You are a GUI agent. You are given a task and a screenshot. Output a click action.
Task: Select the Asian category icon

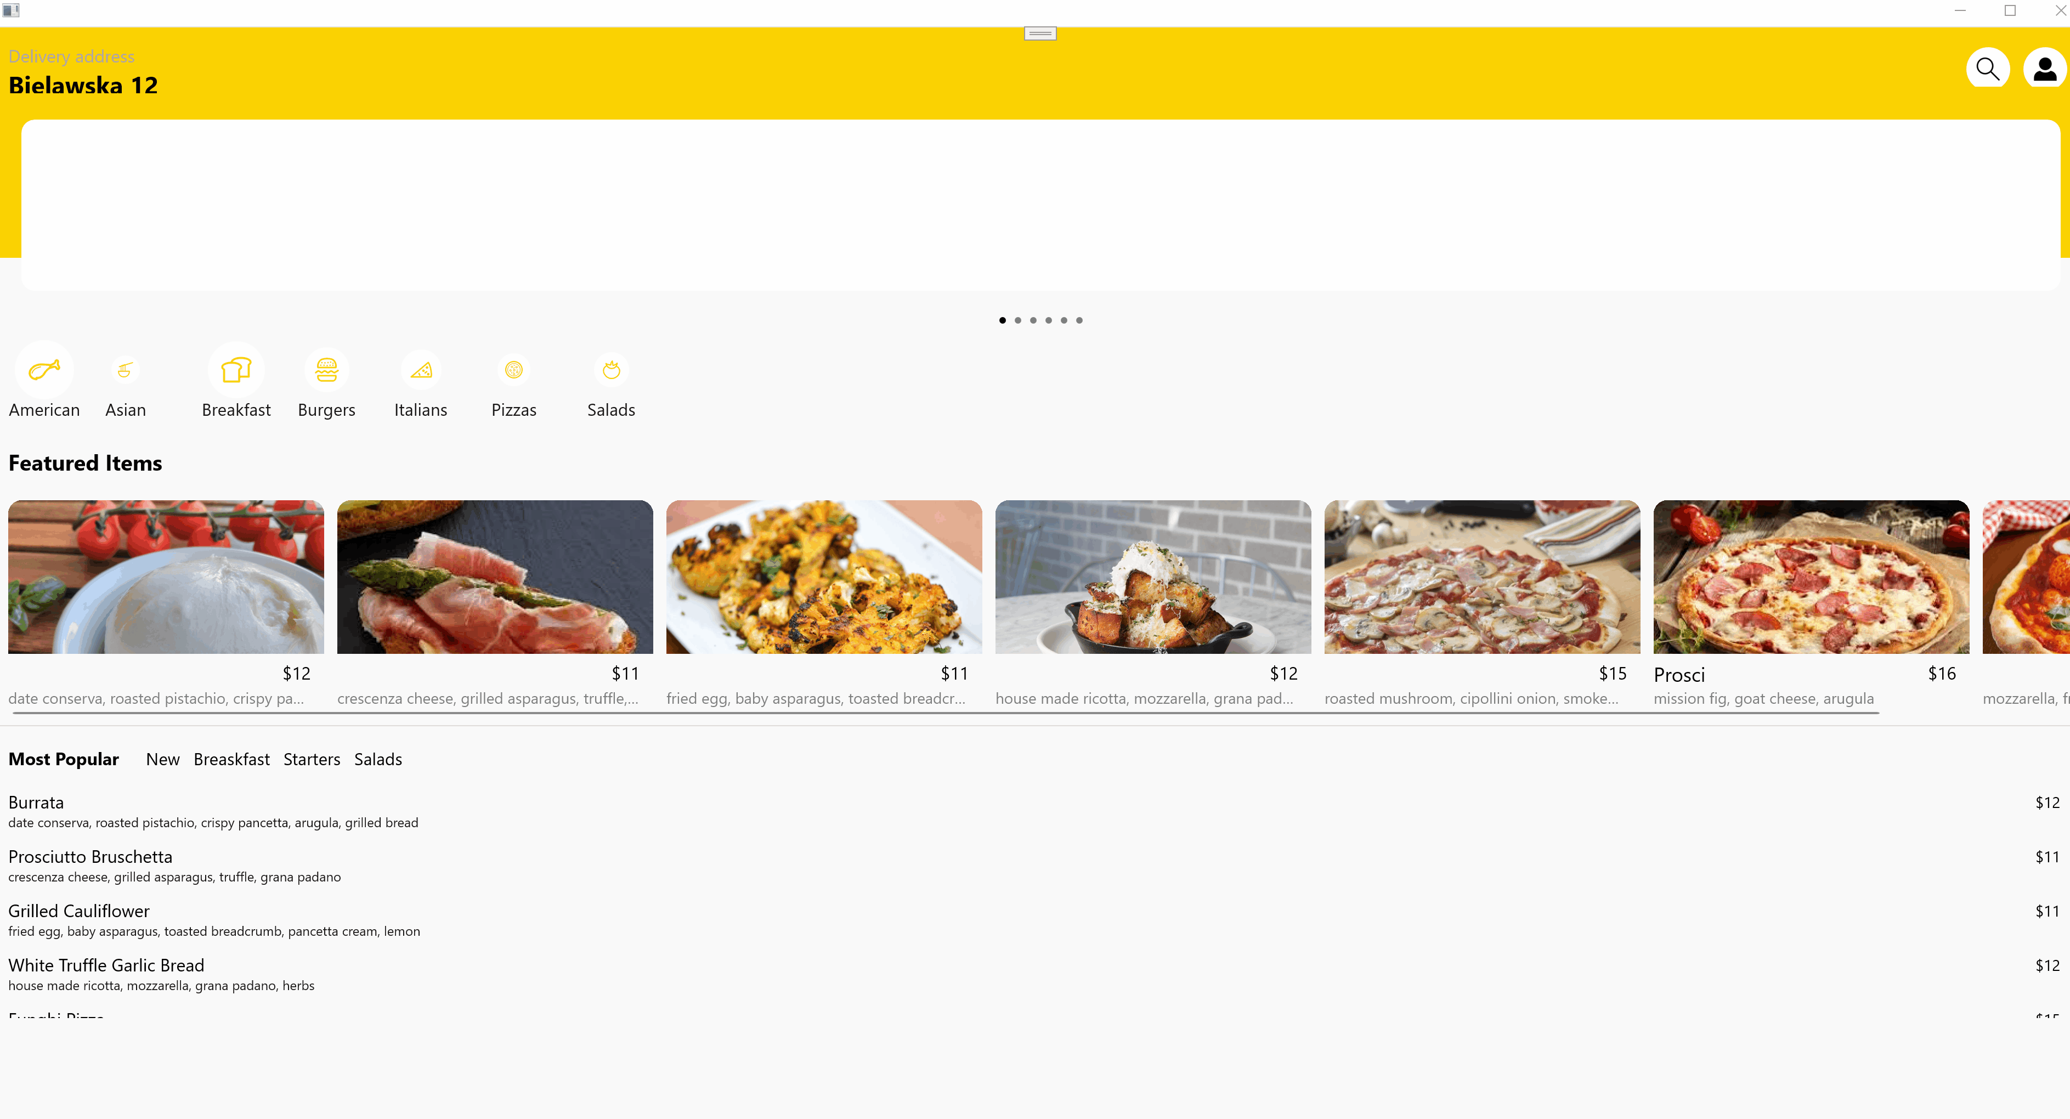point(125,370)
